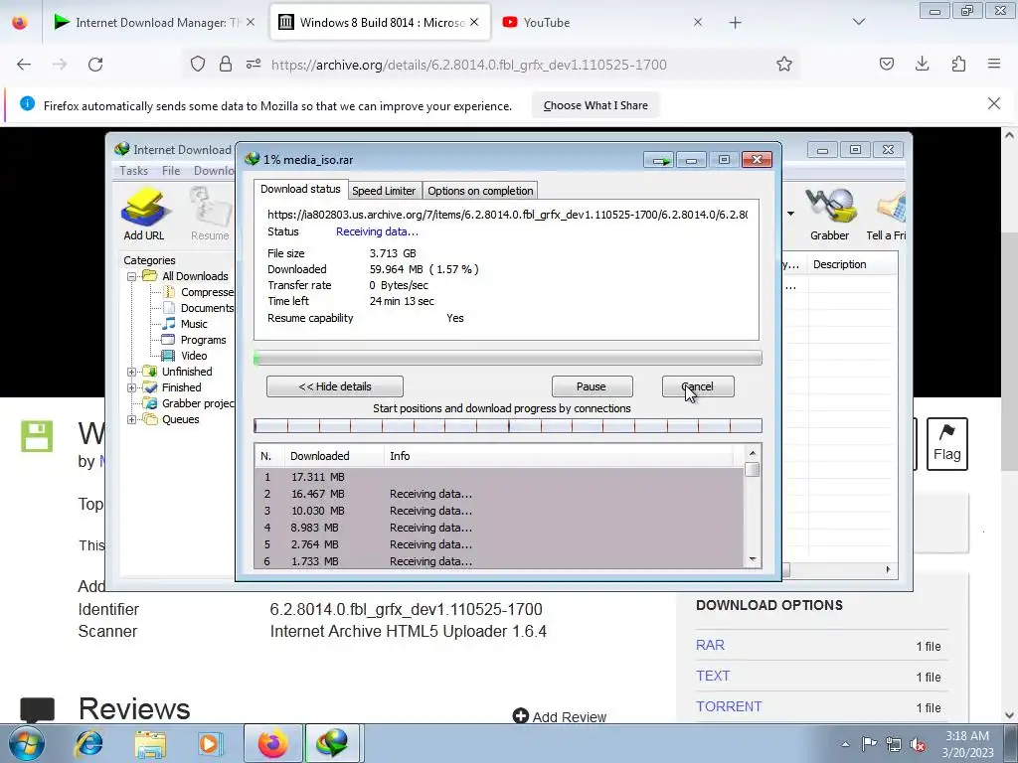
Task: Open Firefox extensions puzzle icon
Action: tap(958, 65)
